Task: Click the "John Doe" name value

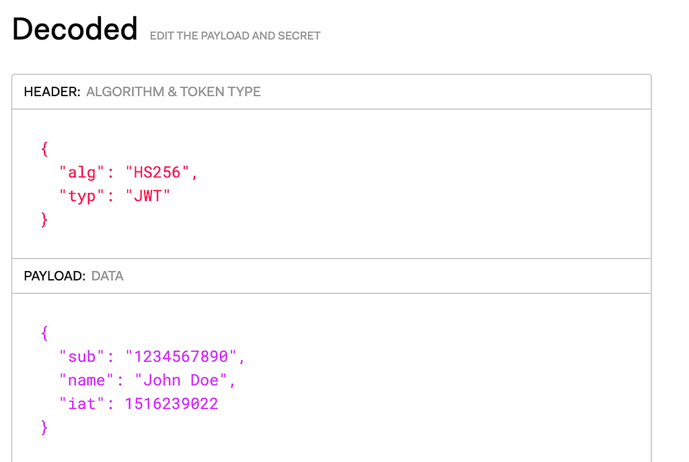Action: point(180,381)
